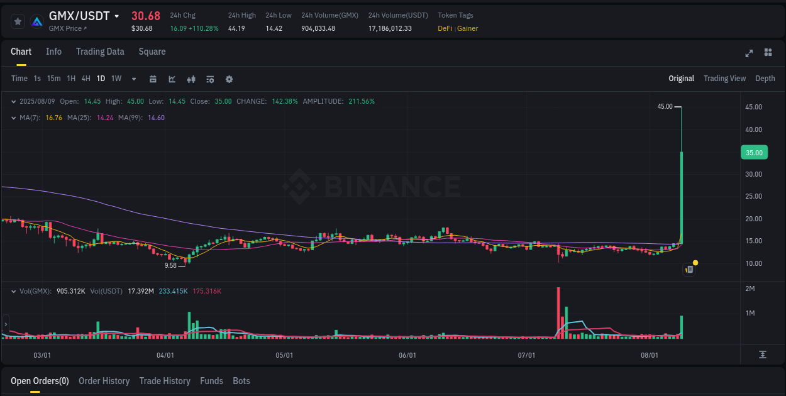Collapse the Volume indicator panel
786x396 pixels.
pos(14,290)
